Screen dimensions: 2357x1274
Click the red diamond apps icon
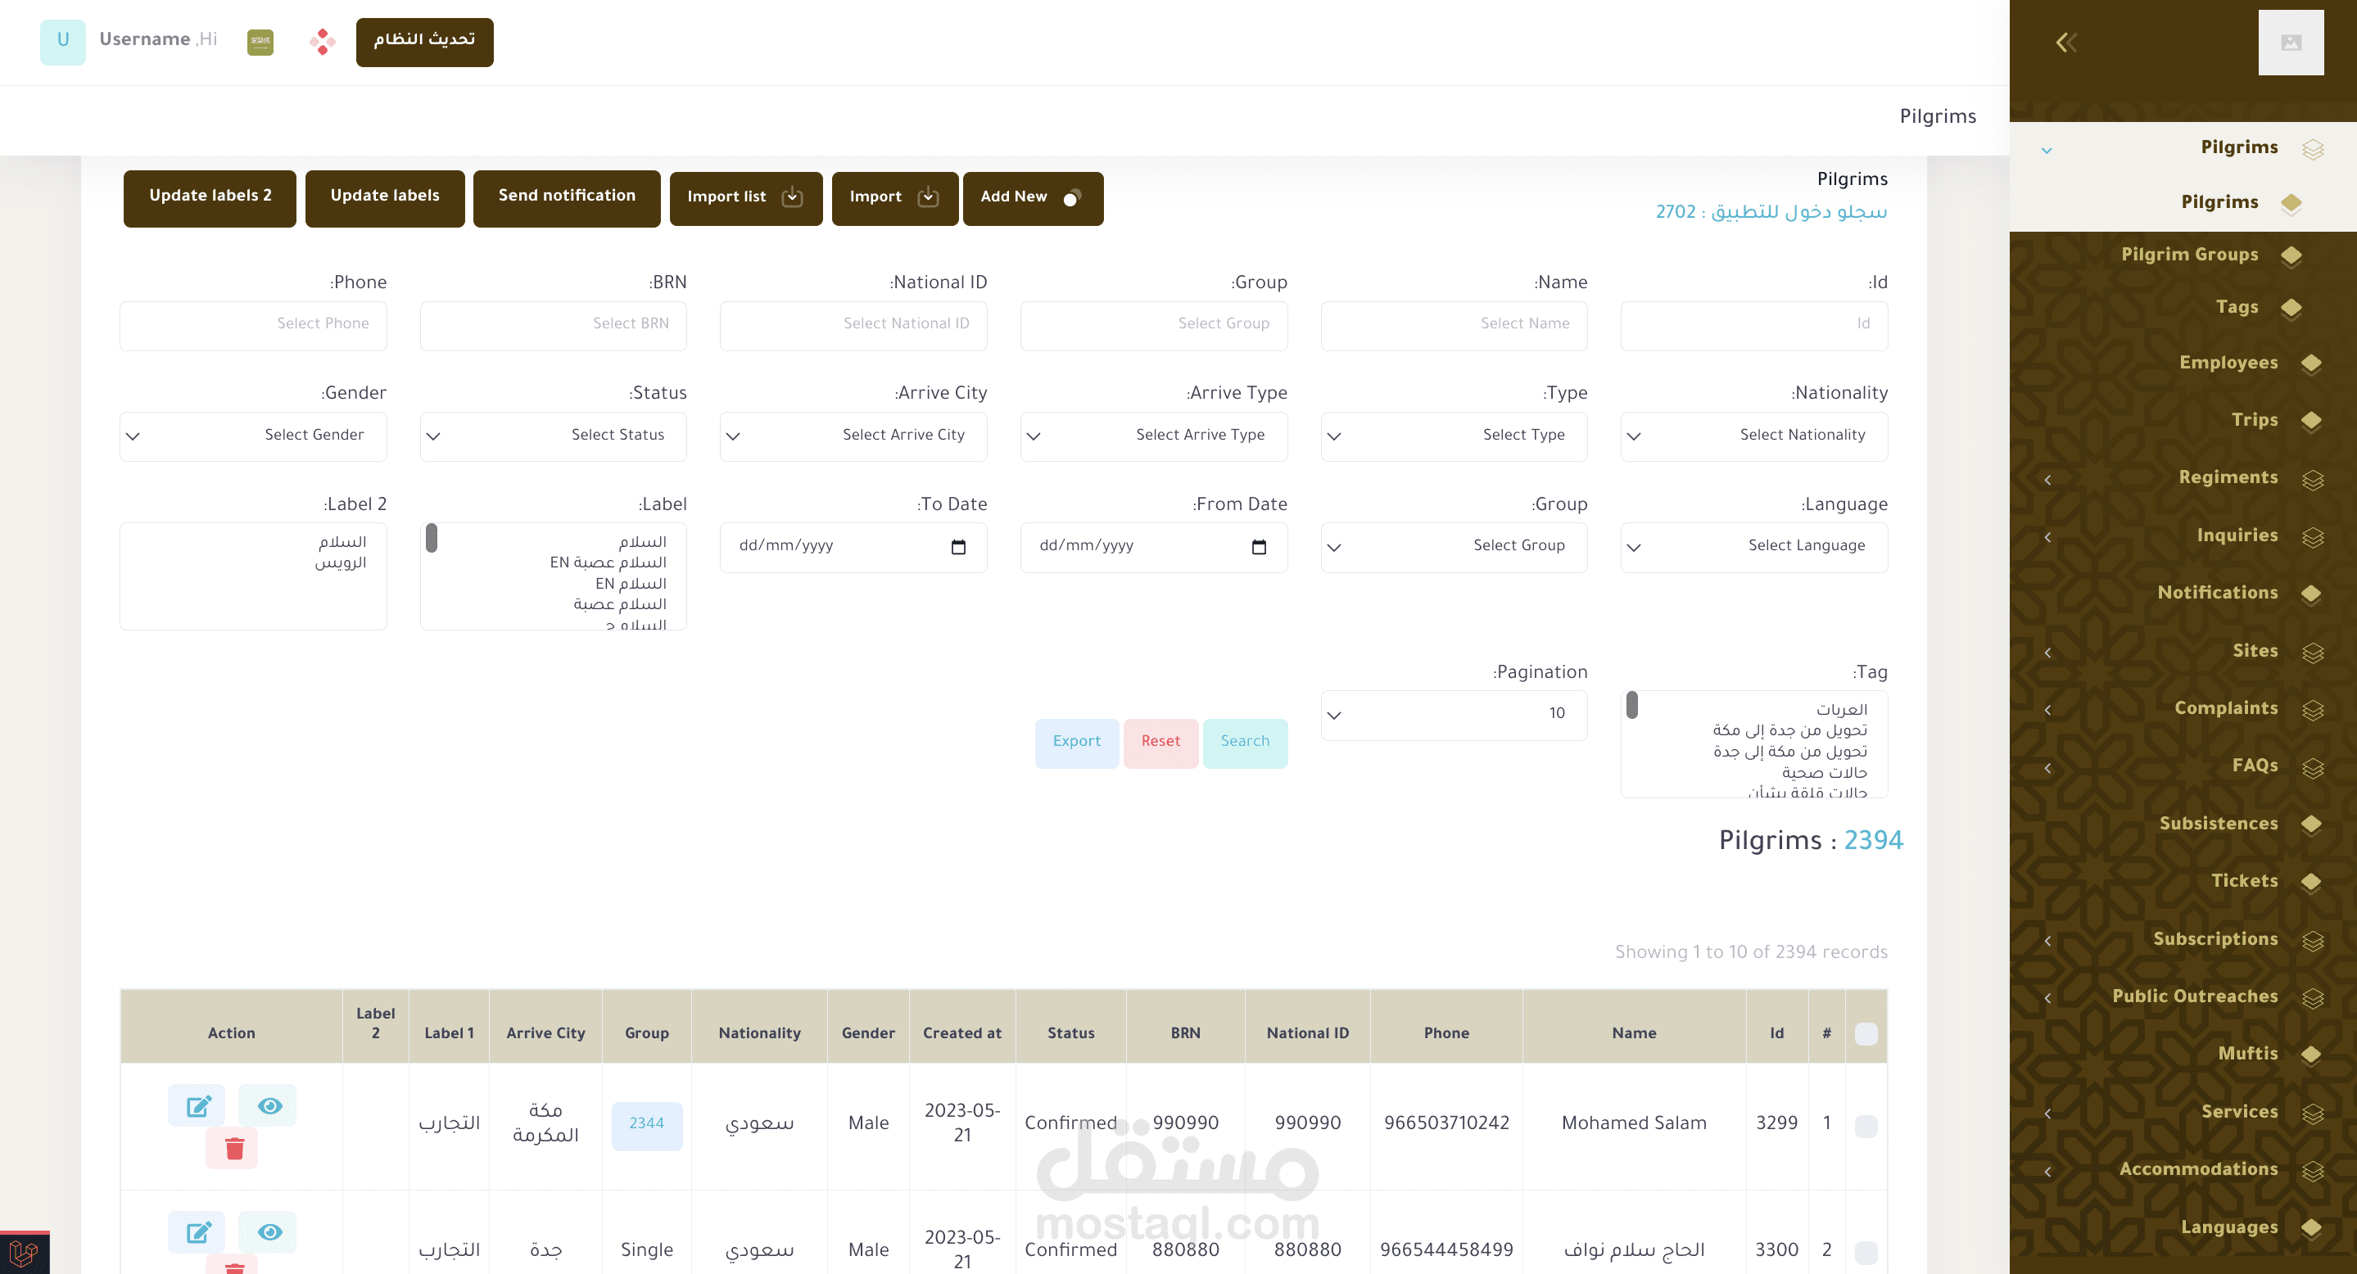[x=322, y=41]
